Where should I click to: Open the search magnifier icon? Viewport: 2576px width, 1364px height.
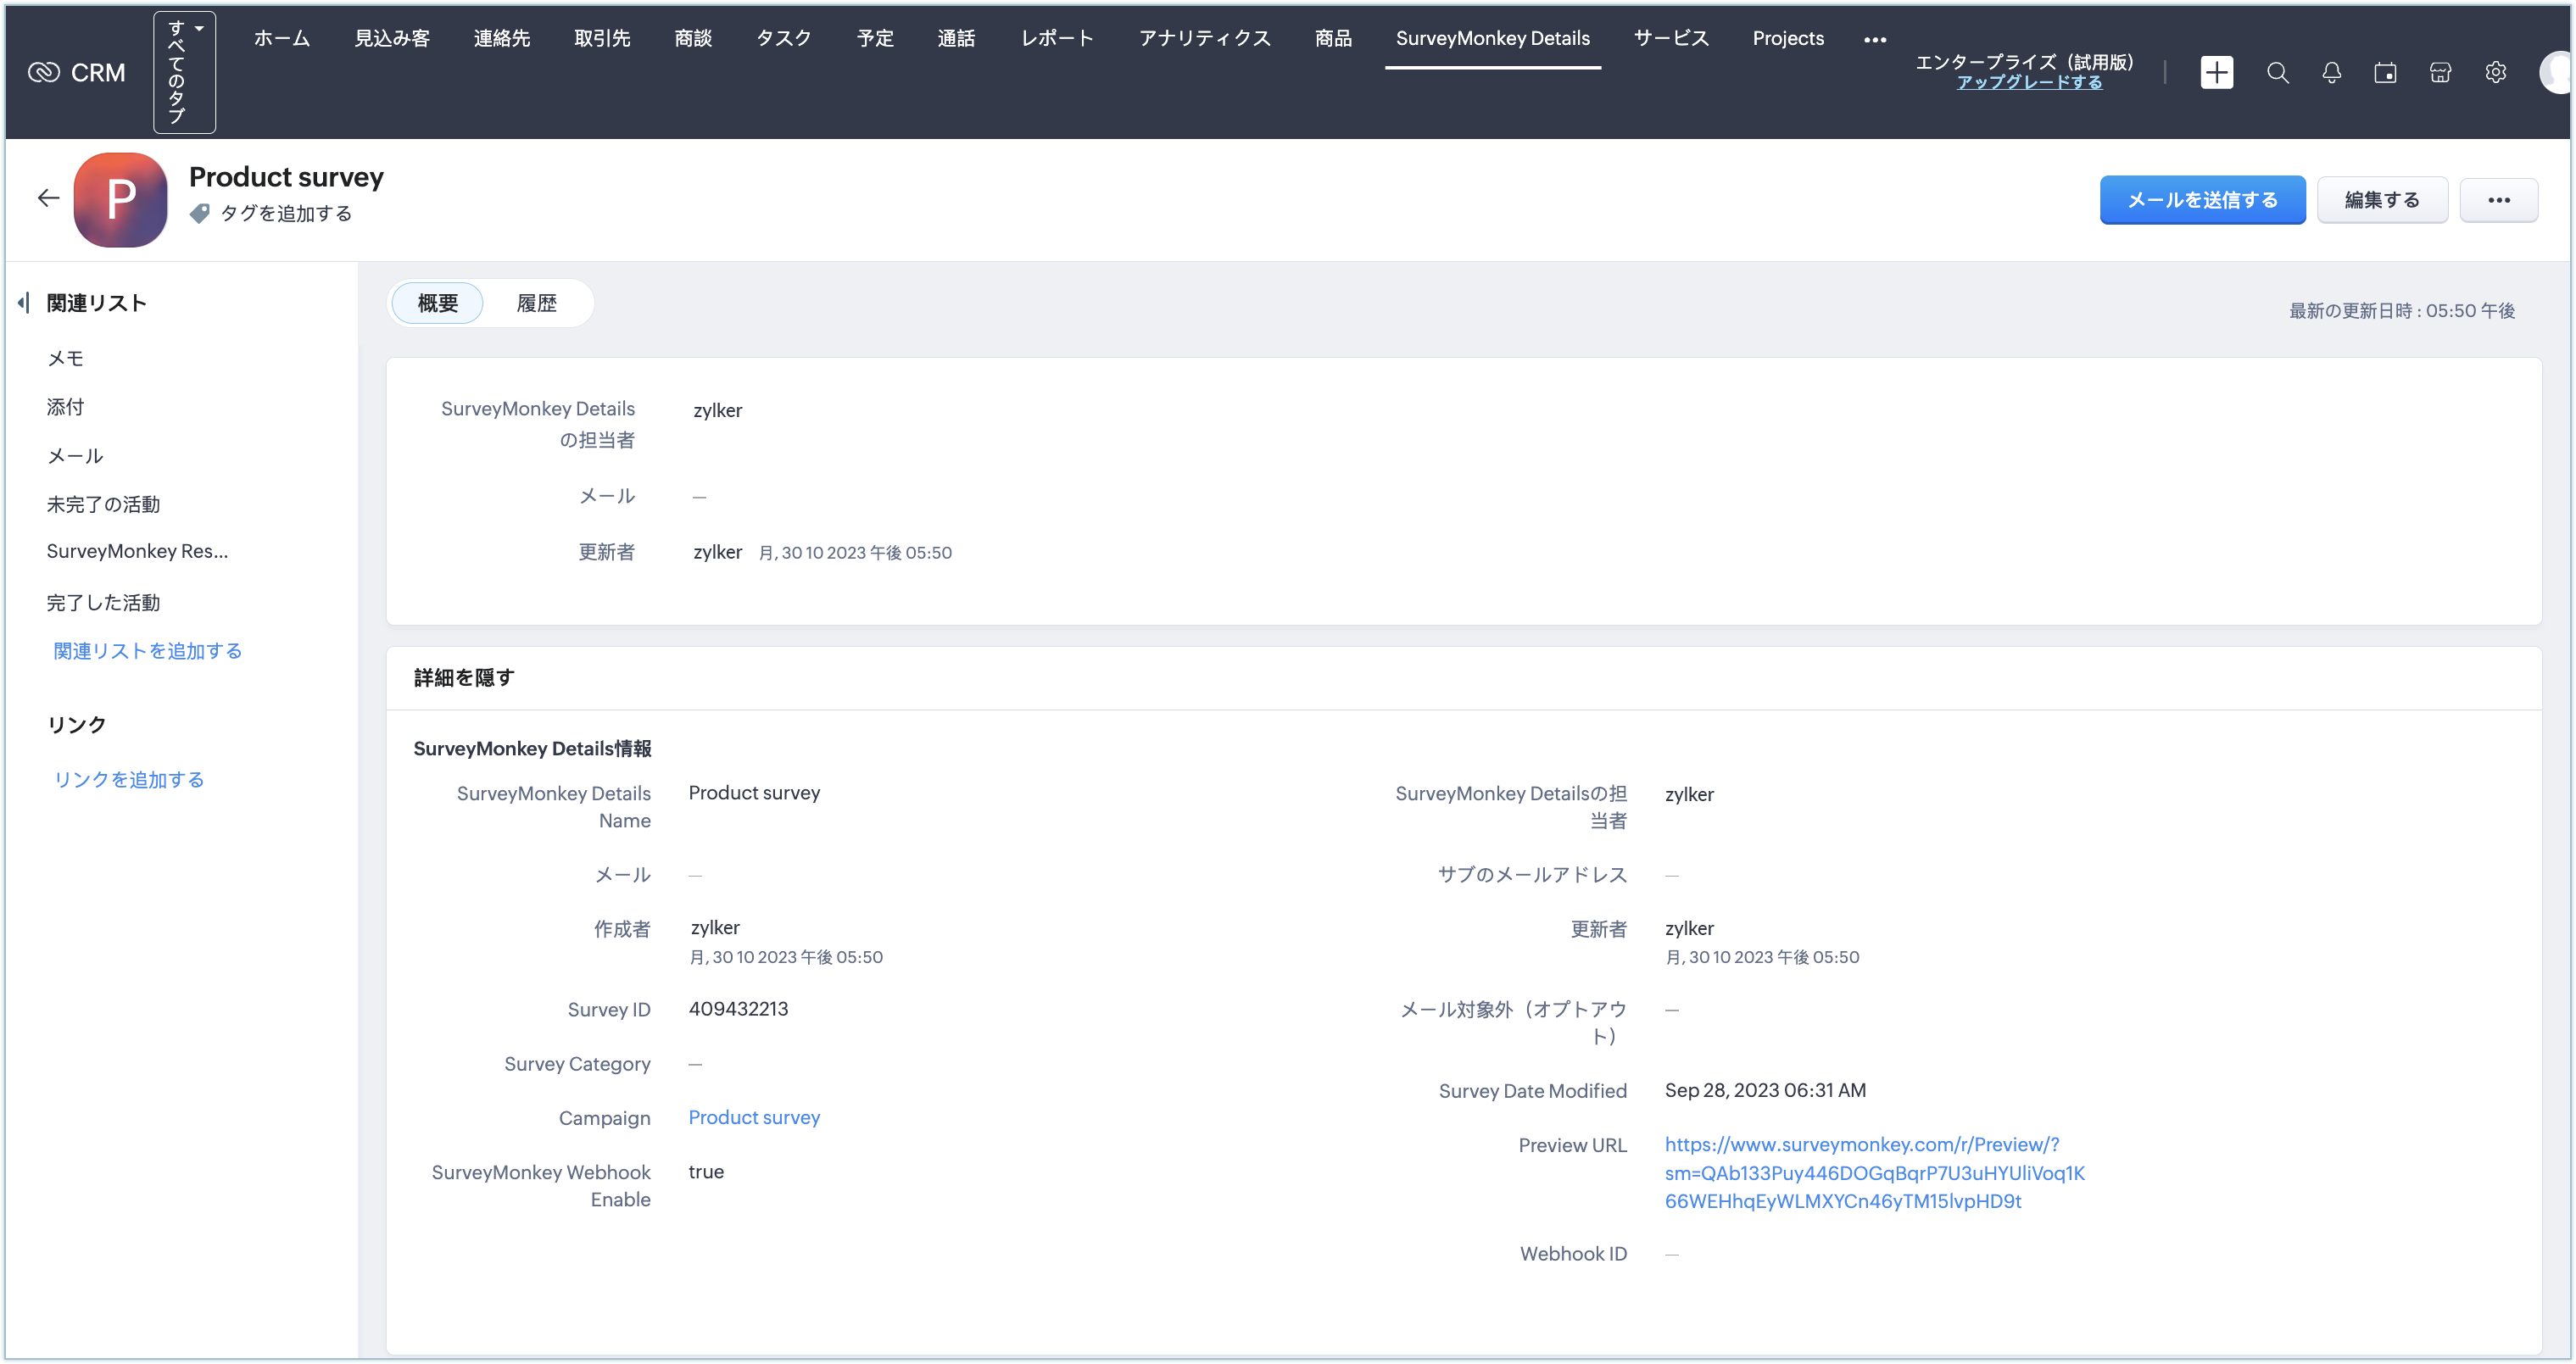click(2277, 72)
